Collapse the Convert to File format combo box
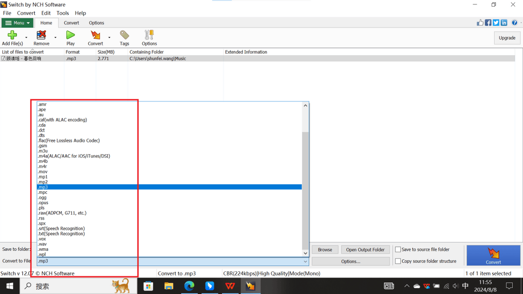The width and height of the screenshot is (523, 294). [305, 261]
